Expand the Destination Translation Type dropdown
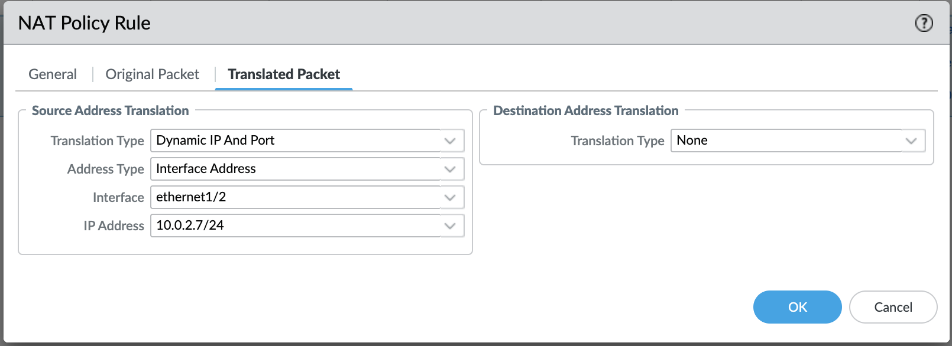952x346 pixels. (911, 141)
